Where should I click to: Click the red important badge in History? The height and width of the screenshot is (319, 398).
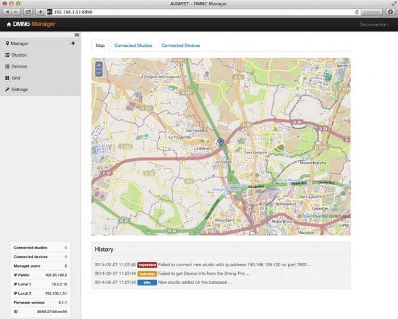coord(147,264)
